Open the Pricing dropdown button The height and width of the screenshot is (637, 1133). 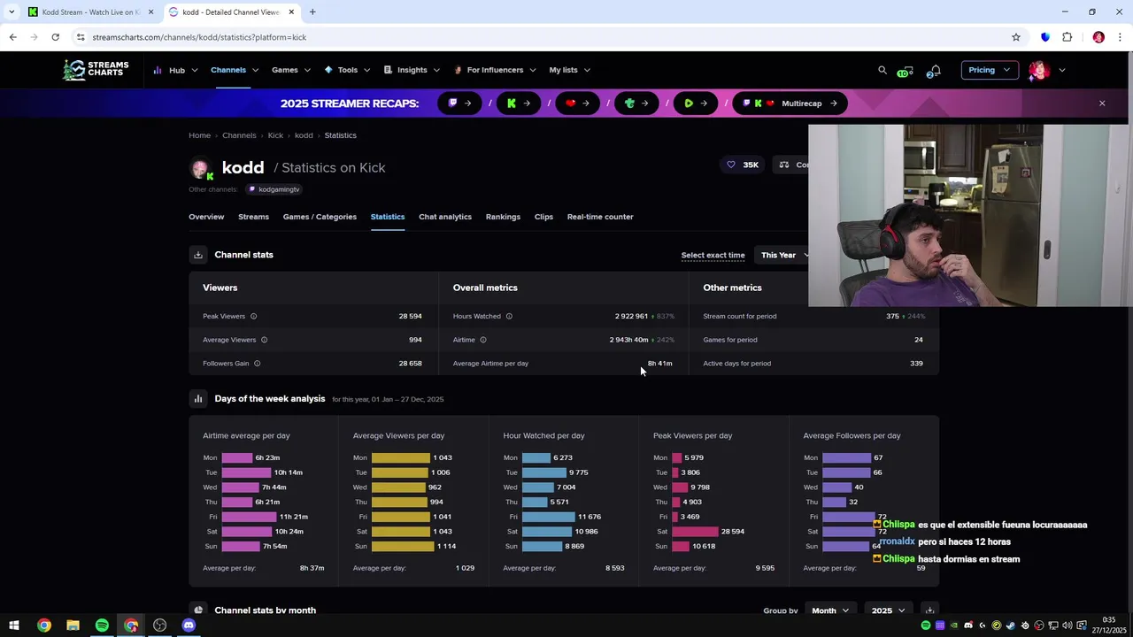pyautogui.click(x=989, y=70)
